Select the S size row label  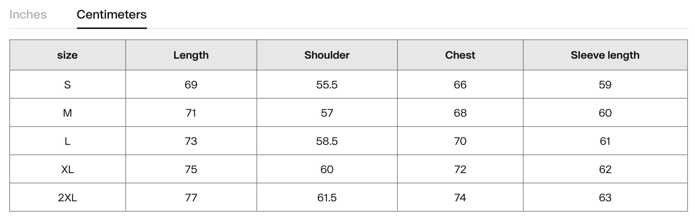67,85
